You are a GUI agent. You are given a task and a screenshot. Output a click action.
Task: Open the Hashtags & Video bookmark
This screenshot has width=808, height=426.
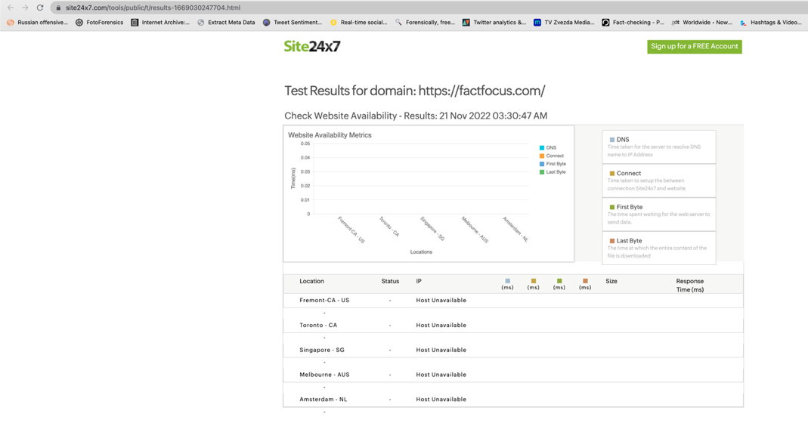pyautogui.click(x=771, y=23)
